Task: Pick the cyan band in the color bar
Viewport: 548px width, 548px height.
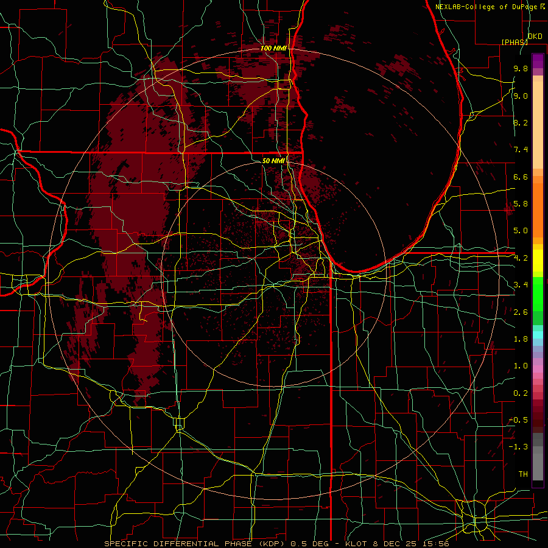Action: [538, 334]
